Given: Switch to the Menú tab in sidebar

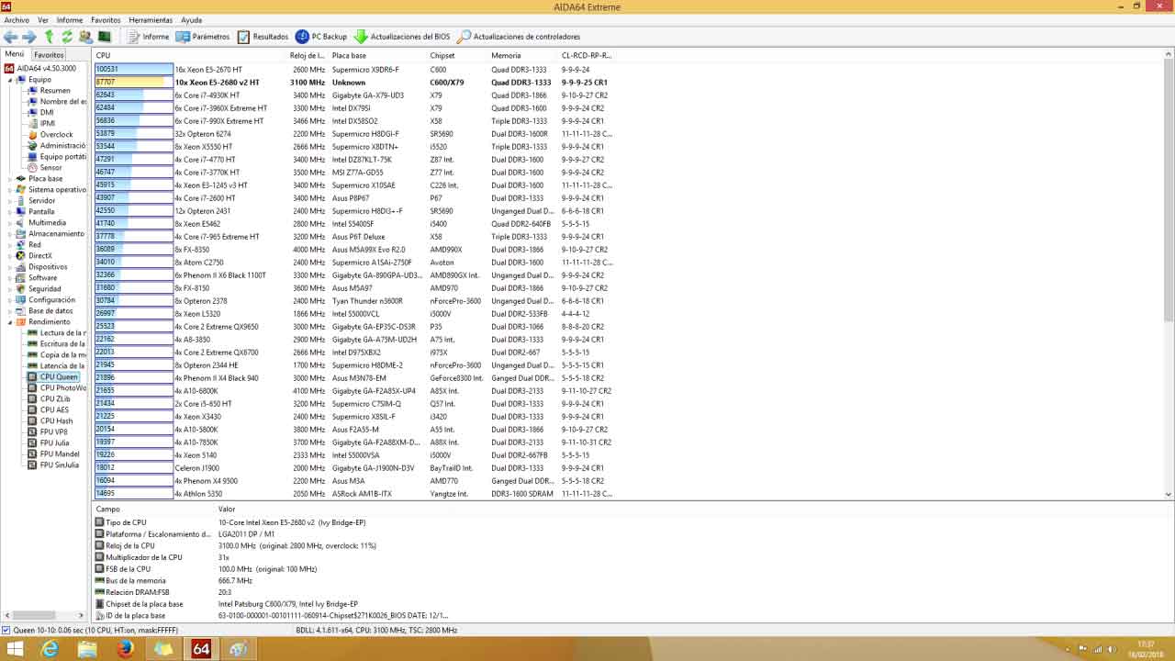Looking at the screenshot, I should 15,54.
